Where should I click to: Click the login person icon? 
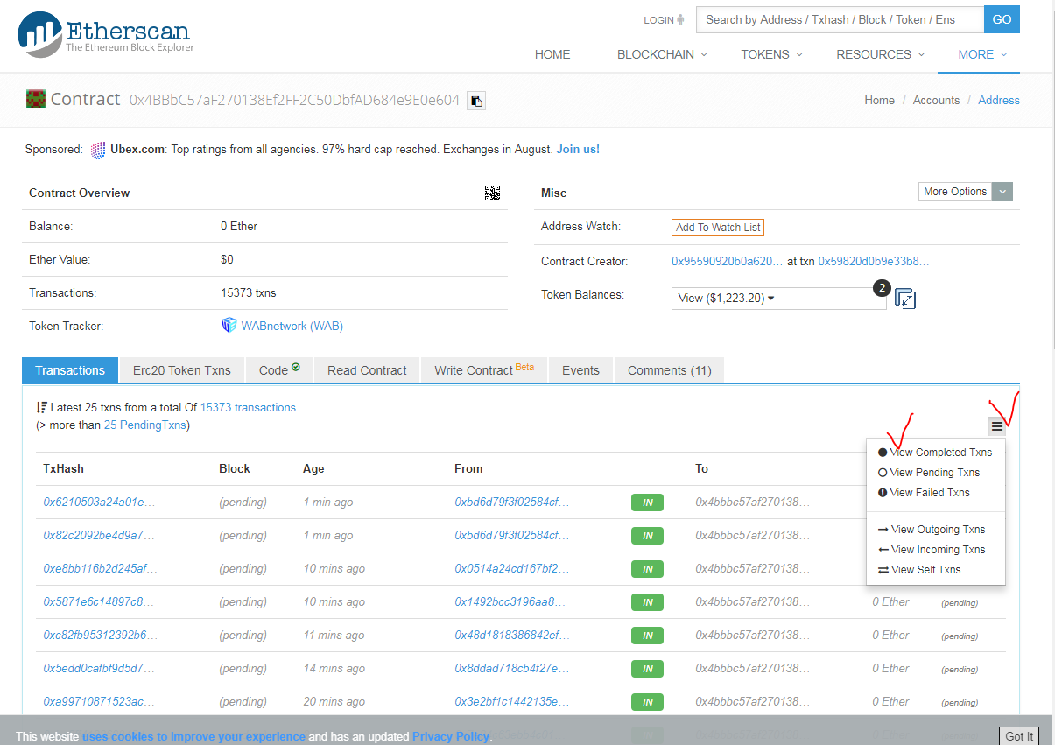[681, 19]
